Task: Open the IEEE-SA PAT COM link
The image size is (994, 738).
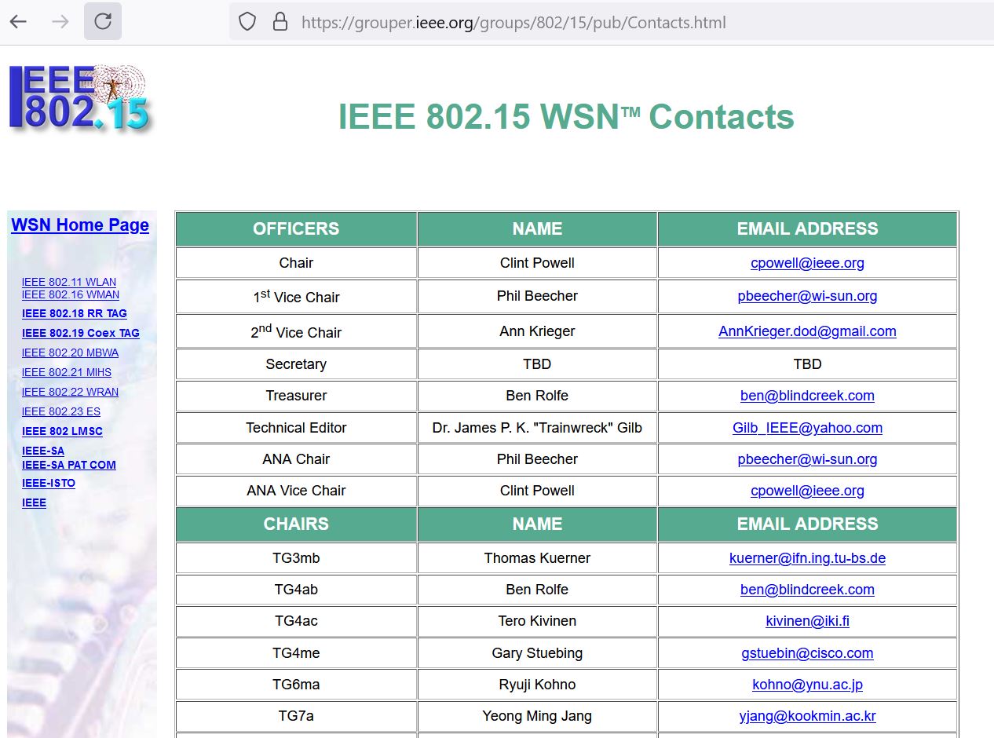Action: [x=69, y=465]
